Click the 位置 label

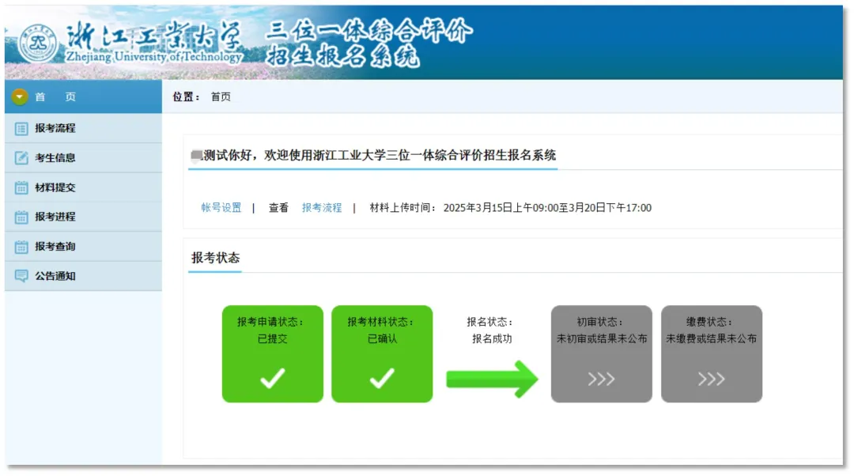pos(187,97)
